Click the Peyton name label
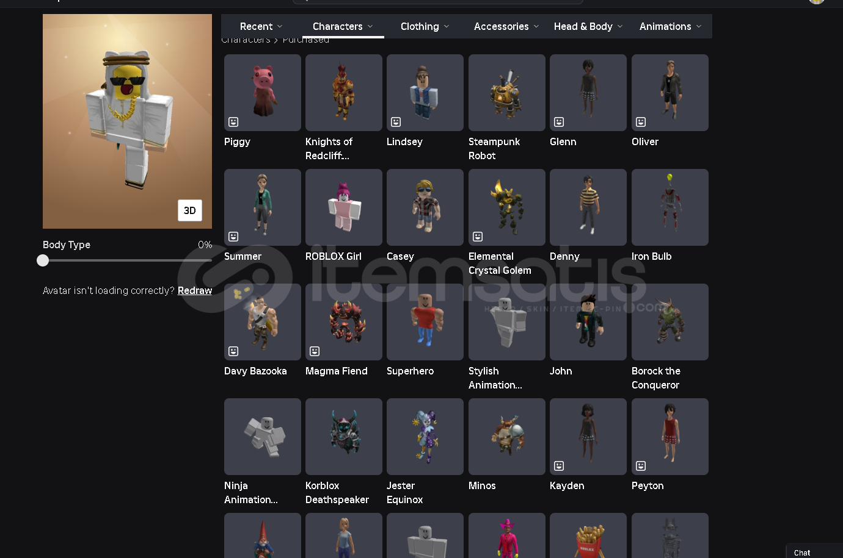This screenshot has width=843, height=558. tap(648, 486)
